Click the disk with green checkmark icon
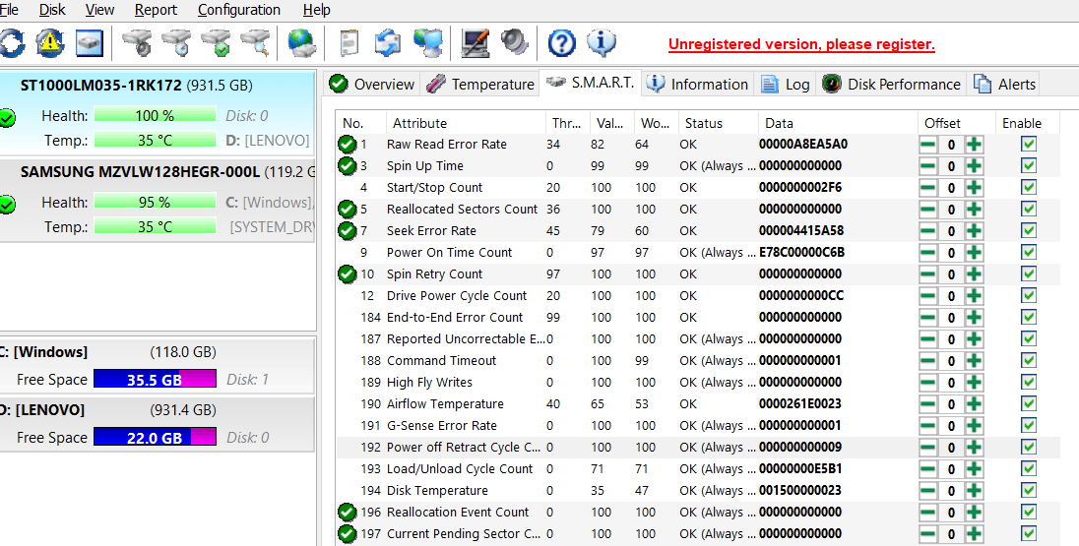The width and height of the screenshot is (1079, 546). tap(216, 43)
